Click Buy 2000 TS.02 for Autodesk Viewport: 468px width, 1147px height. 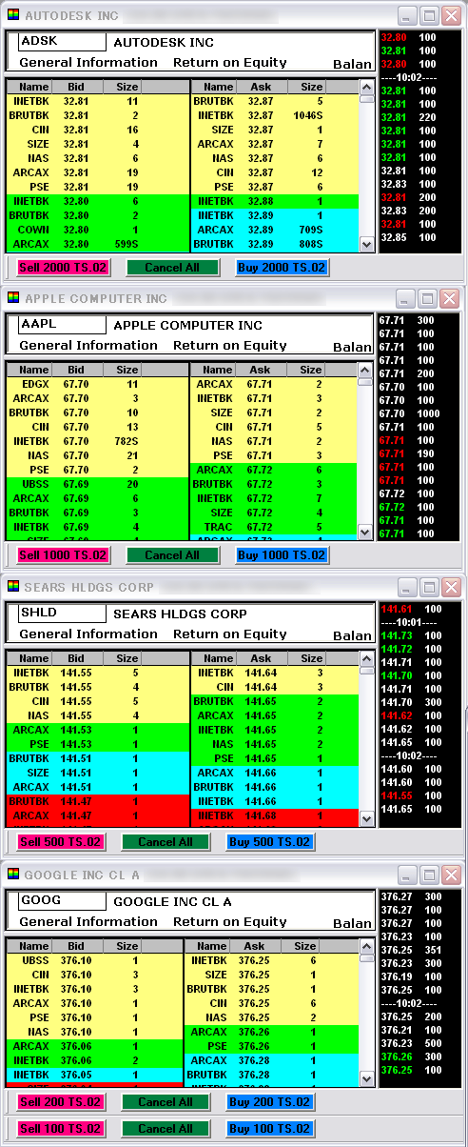(x=283, y=268)
